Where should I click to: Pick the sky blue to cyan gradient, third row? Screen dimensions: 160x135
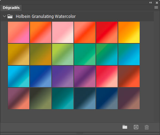click(x=19, y=76)
